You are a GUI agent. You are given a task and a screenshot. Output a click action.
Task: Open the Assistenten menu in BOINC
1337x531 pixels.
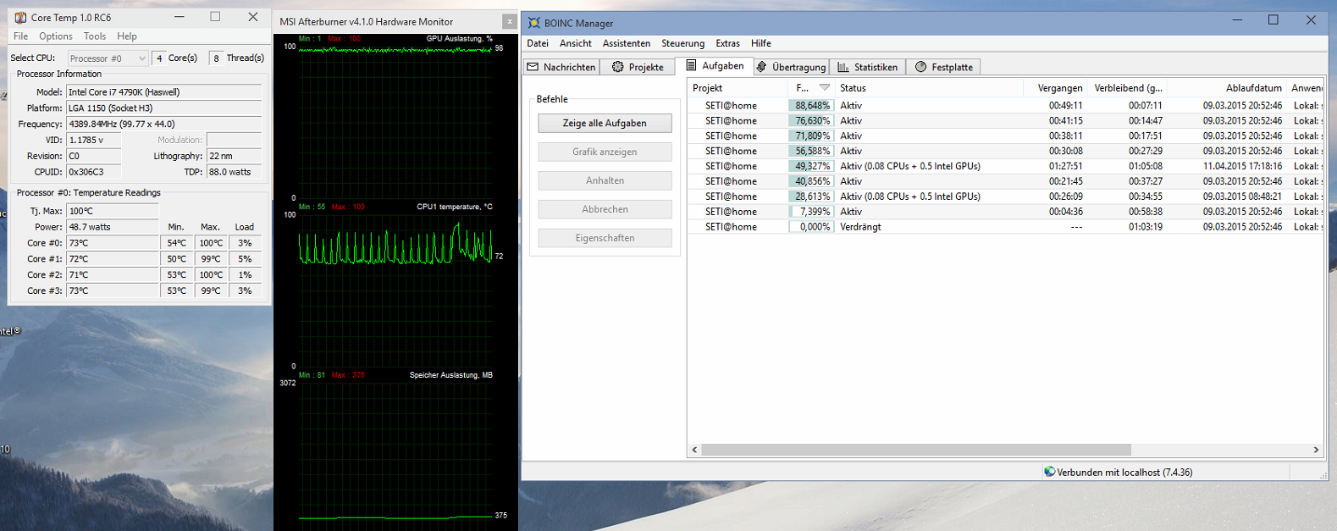click(x=626, y=43)
